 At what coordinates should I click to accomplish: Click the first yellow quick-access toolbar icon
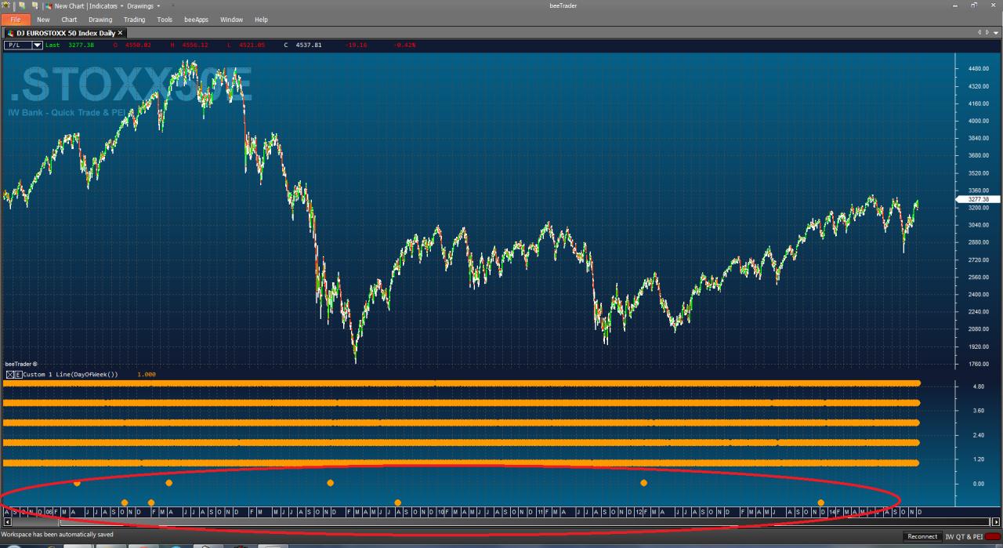(x=22, y=5)
